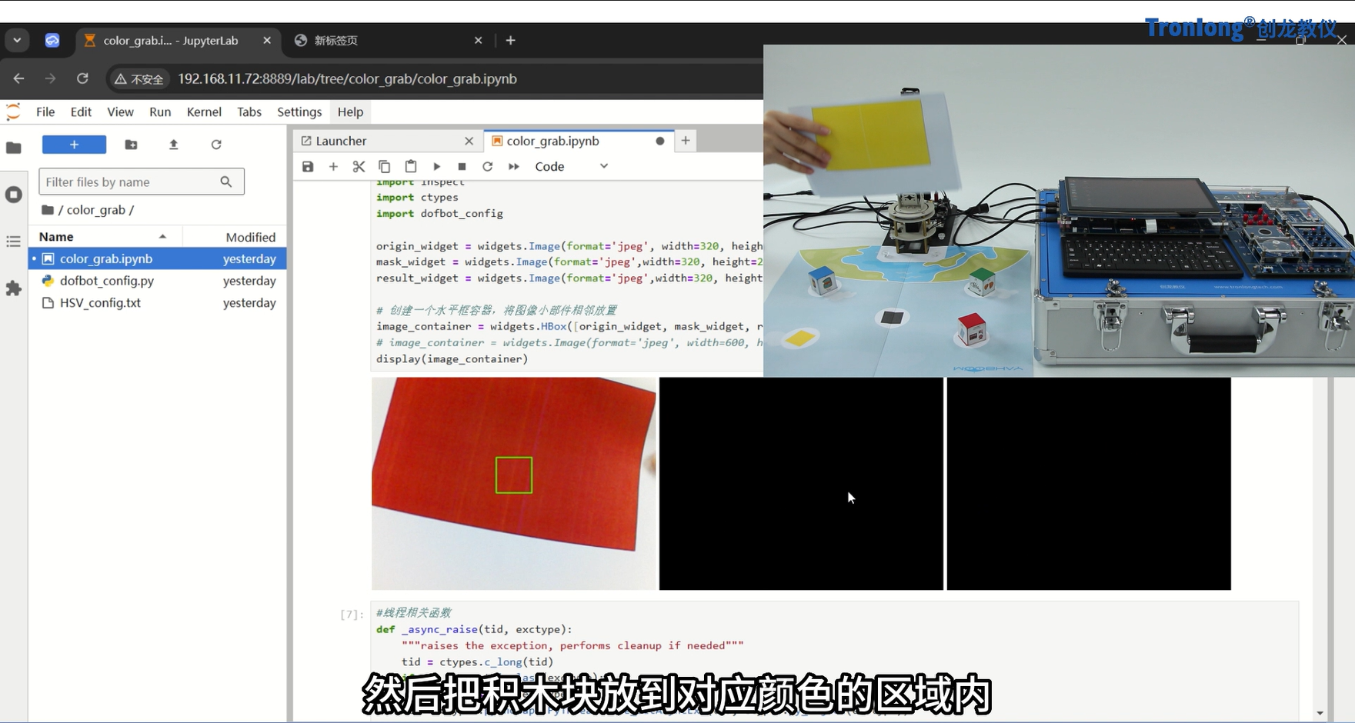Click the right black result image output
1355x723 pixels.
coord(1089,484)
